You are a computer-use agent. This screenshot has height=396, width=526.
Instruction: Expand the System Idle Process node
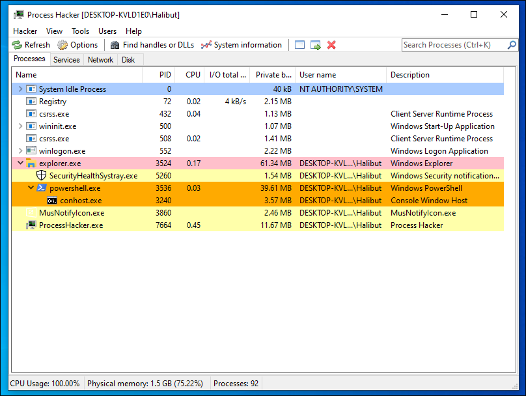[20, 89]
